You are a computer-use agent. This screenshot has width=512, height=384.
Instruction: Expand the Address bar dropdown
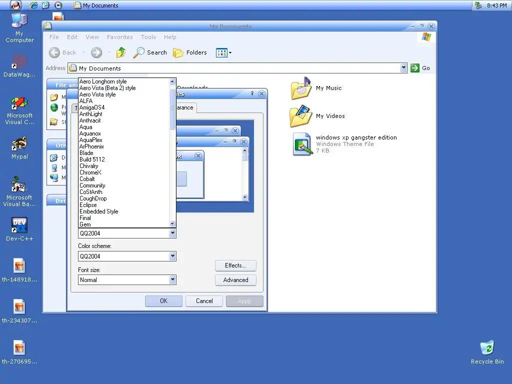[403, 68]
